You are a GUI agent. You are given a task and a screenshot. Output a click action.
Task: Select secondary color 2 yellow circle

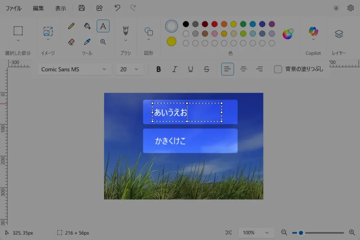(x=171, y=42)
